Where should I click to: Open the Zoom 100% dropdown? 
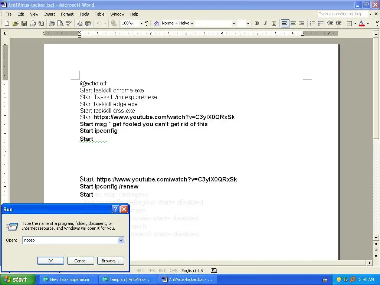pyautogui.click(x=141, y=23)
